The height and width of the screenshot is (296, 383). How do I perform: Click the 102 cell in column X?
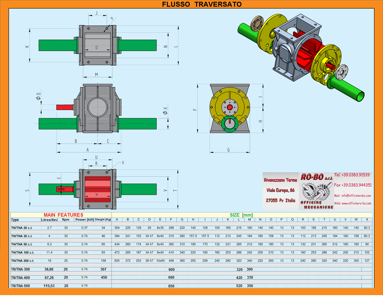[367, 253]
